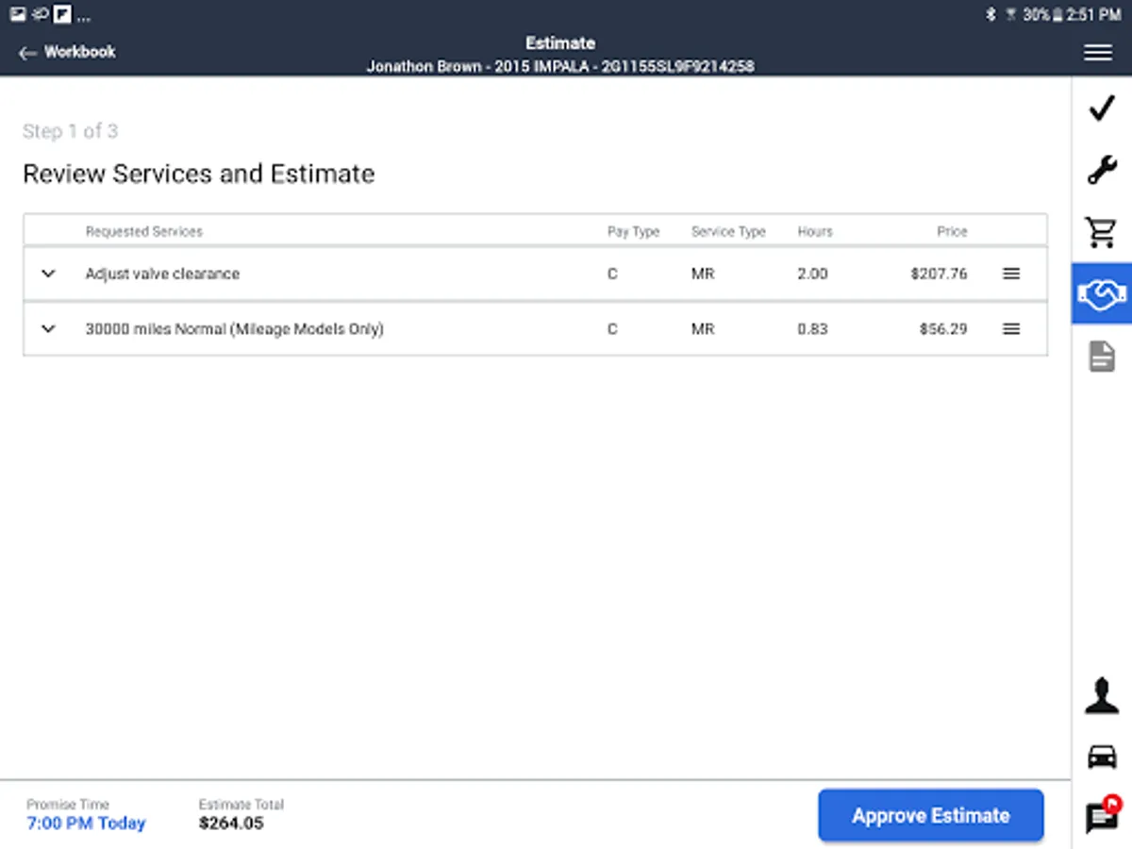1132x849 pixels.
Task: Expand the 30000 miles Normal service row
Action: pos(49,329)
